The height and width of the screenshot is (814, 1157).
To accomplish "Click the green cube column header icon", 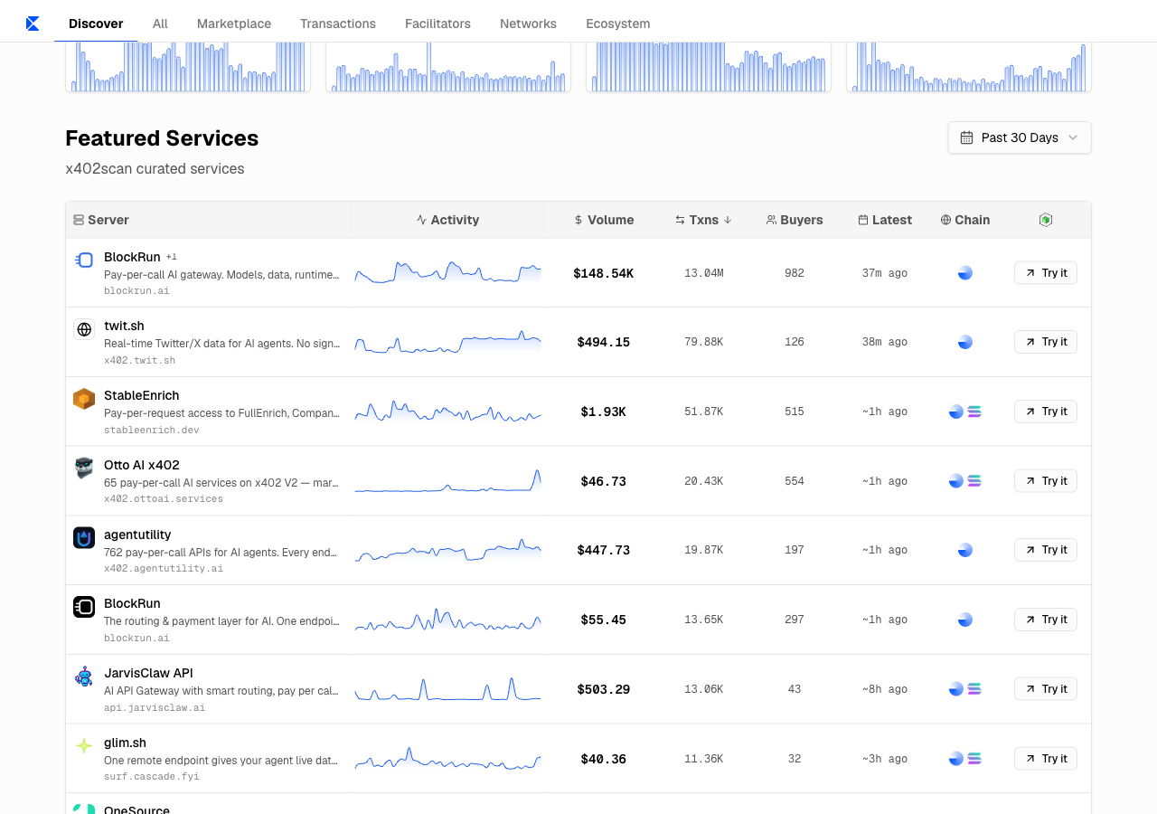I will point(1046,220).
